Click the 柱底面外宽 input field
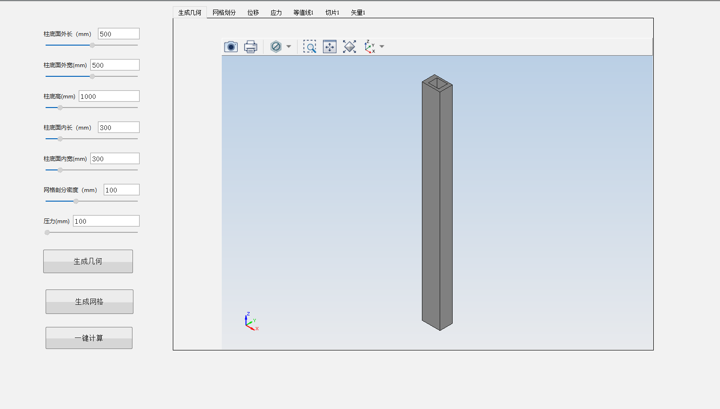This screenshot has height=409, width=720. [x=115, y=65]
